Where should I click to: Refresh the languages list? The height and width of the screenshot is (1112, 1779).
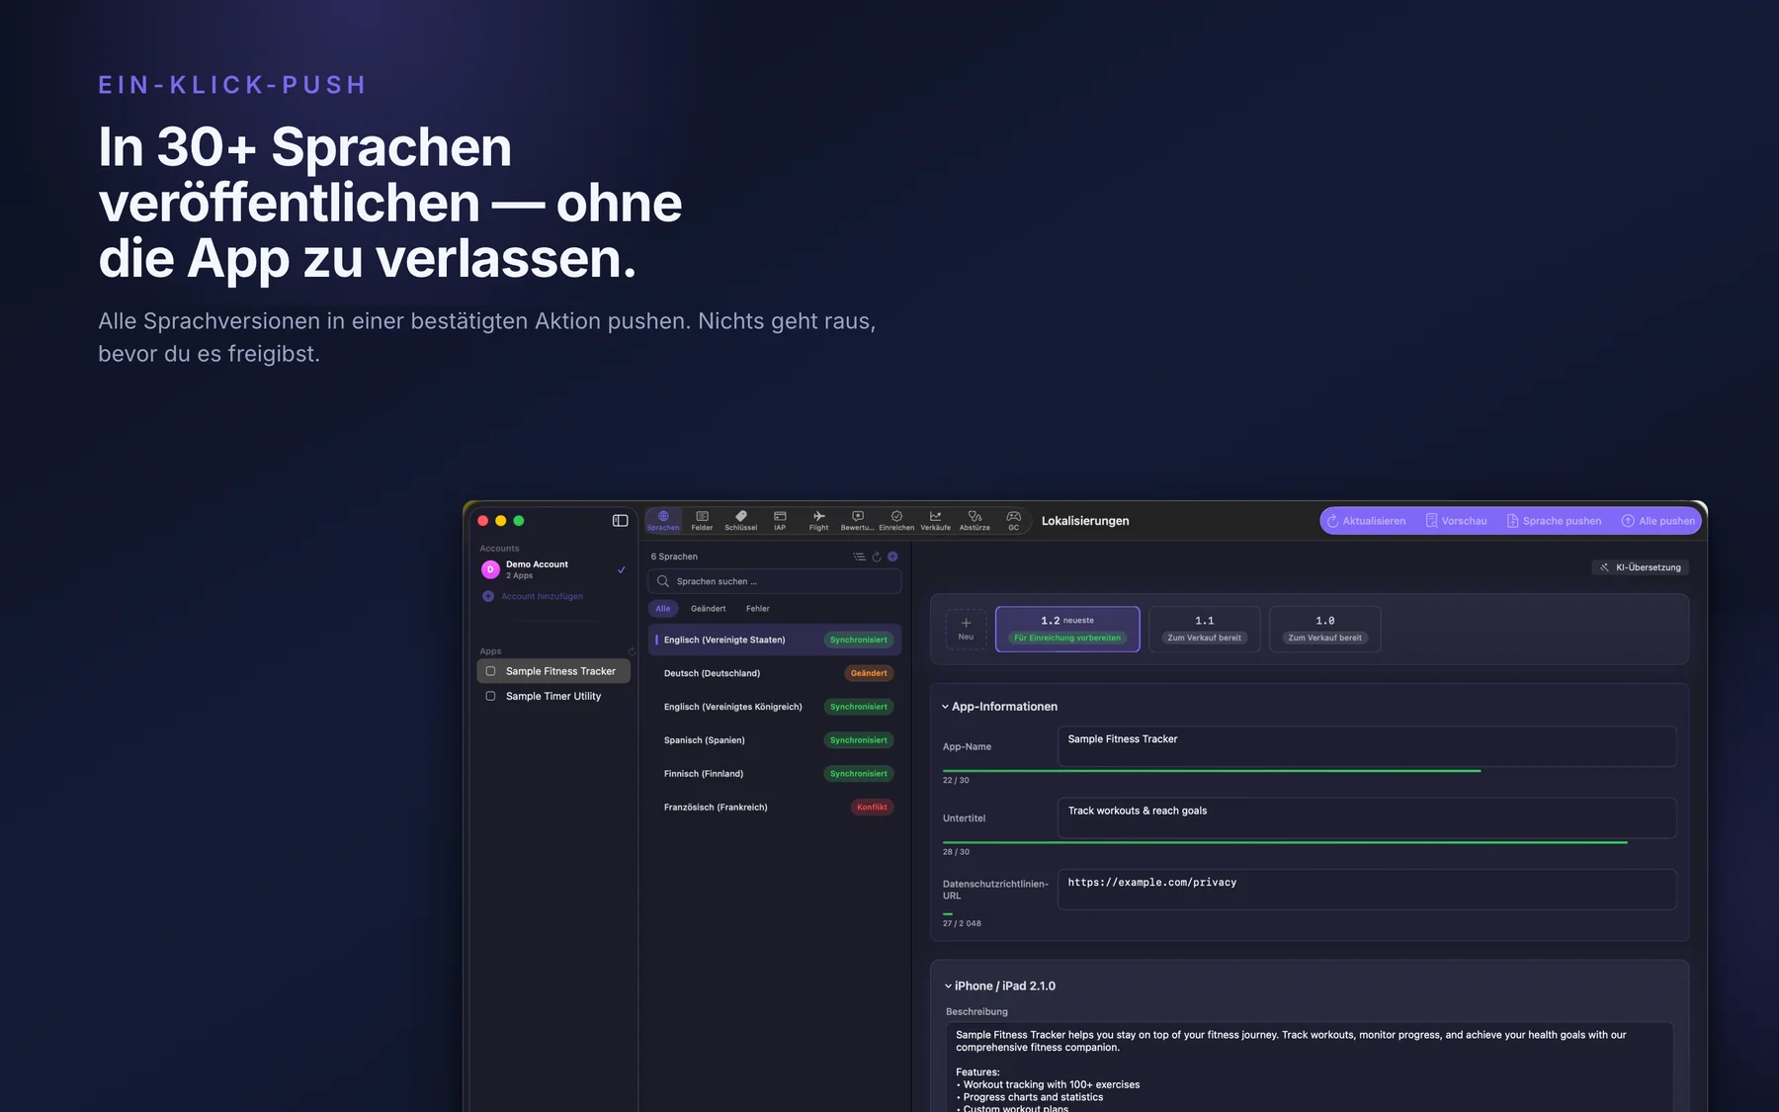876,556
